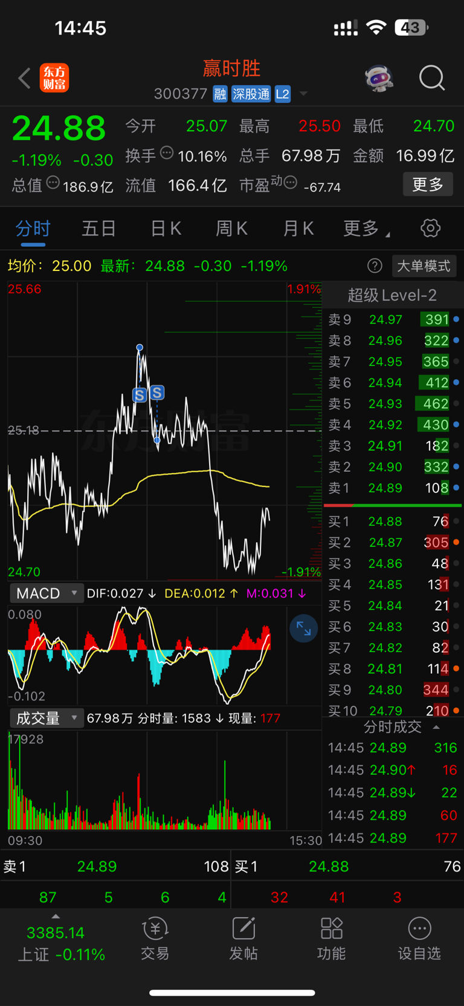Tap the question mark help icon

coord(375,266)
